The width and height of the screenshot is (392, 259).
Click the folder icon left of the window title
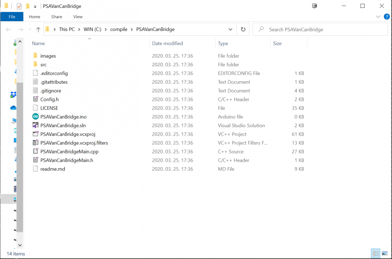click(x=6, y=6)
